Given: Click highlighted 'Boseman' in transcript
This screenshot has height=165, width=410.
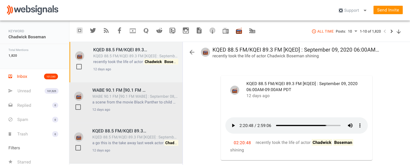Looking at the screenshot, I should [x=343, y=142].
